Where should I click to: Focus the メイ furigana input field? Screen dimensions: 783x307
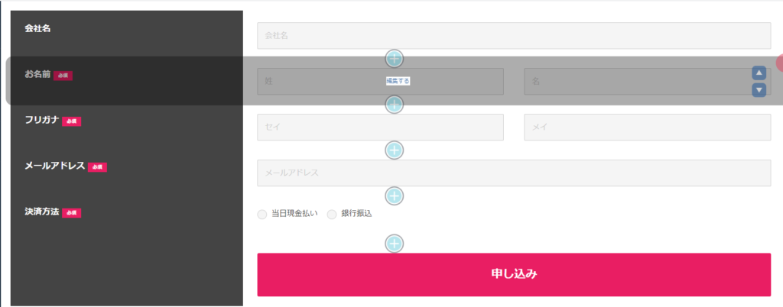click(x=648, y=127)
